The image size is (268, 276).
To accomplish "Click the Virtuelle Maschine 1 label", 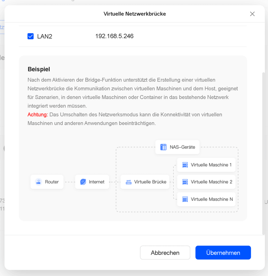I will [x=211, y=165].
